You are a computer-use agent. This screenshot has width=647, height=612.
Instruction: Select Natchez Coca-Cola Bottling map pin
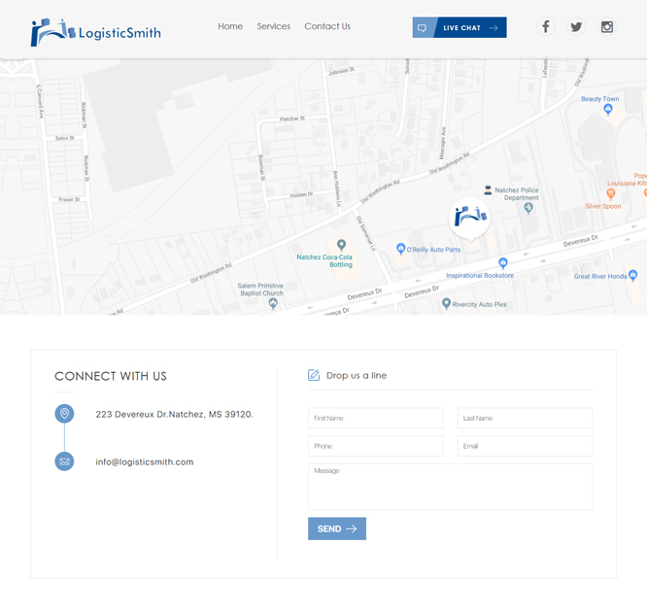tap(341, 245)
